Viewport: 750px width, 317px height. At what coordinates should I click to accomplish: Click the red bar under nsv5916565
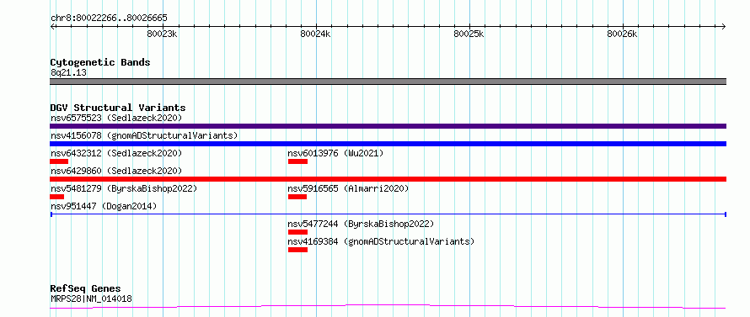click(297, 197)
